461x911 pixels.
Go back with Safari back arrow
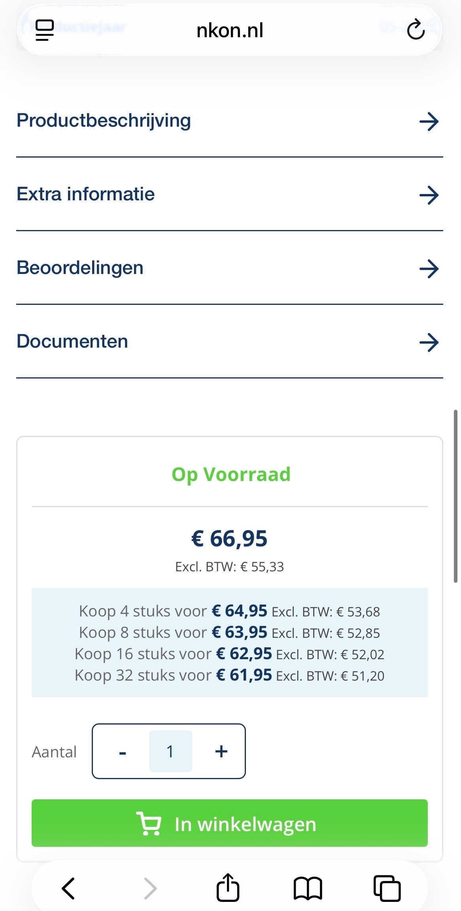tap(68, 888)
